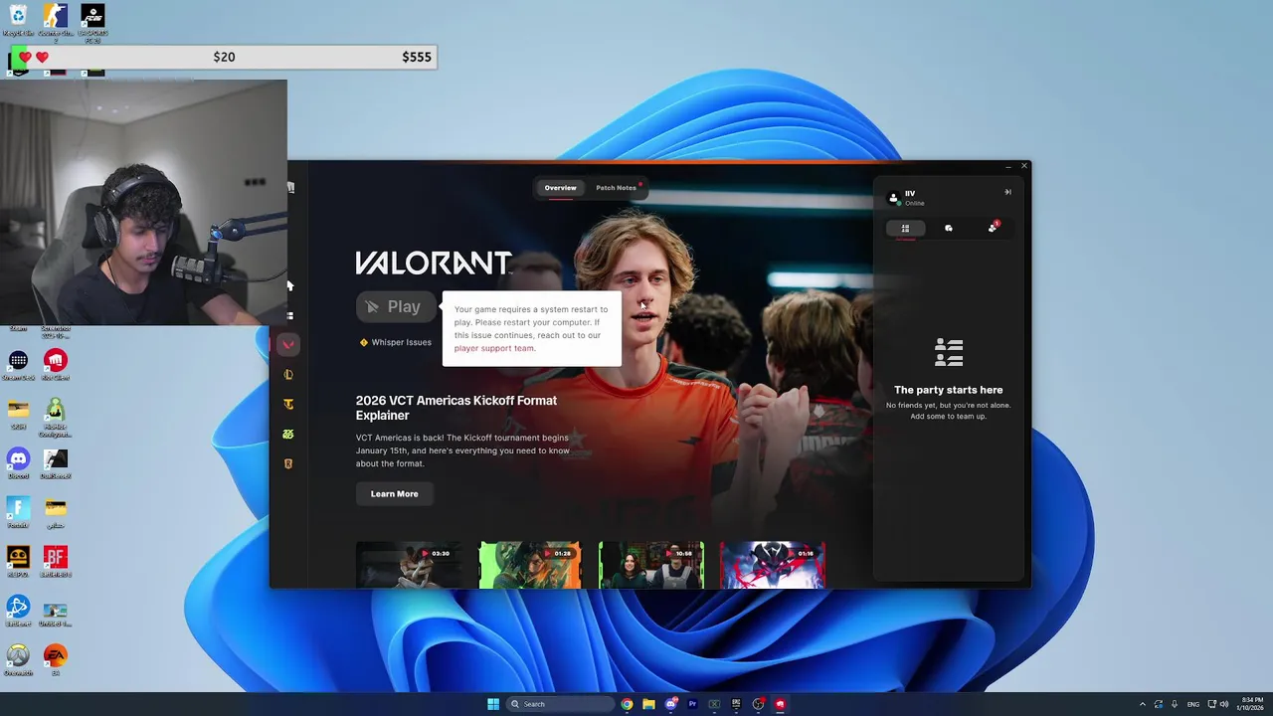The image size is (1273, 716).
Task: Open the Whisper Issues notice
Action: (x=396, y=342)
